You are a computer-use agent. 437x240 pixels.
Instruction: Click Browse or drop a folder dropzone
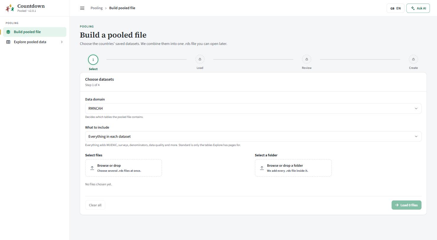pyautogui.click(x=293, y=168)
